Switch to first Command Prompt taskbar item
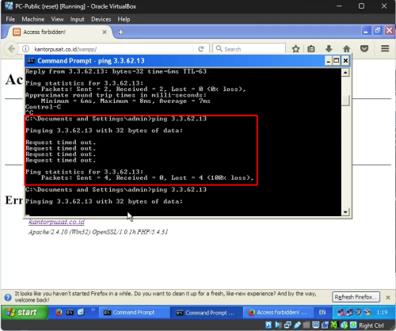Viewport: 396px width, 331px height. click(x=134, y=313)
